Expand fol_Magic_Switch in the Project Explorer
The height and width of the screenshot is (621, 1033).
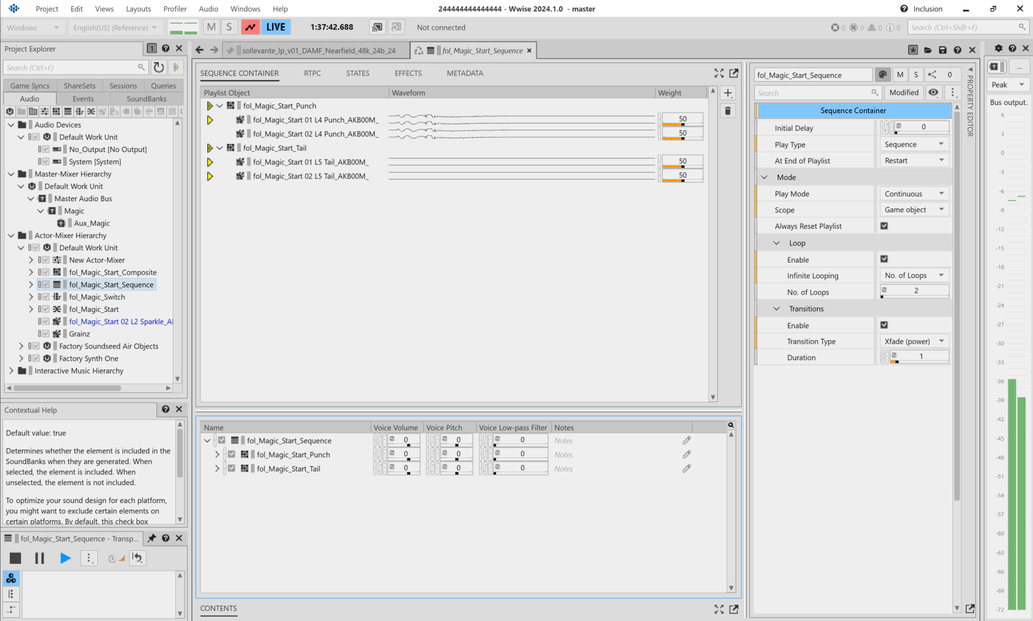[x=31, y=297]
